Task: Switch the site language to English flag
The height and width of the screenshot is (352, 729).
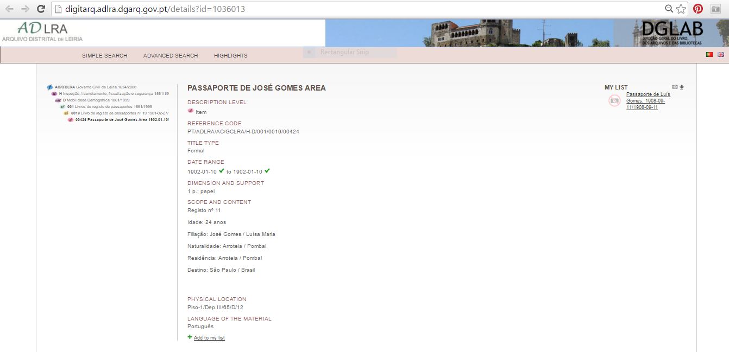Action: click(721, 55)
